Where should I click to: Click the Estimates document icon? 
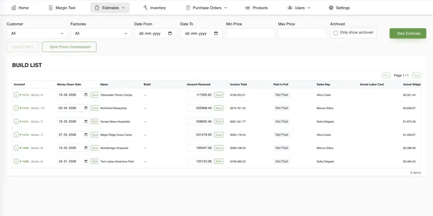[x=97, y=8]
